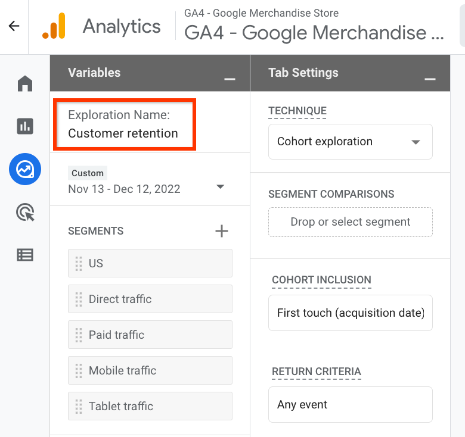Edit the Customer retention exploration name

123,133
